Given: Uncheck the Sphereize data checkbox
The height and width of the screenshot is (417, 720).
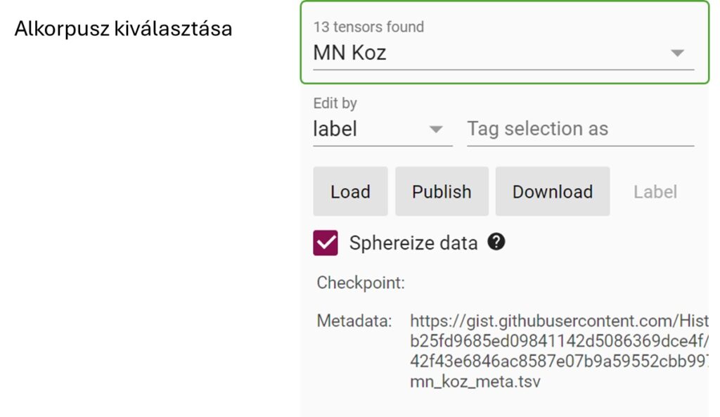Looking at the screenshot, I should coord(326,243).
